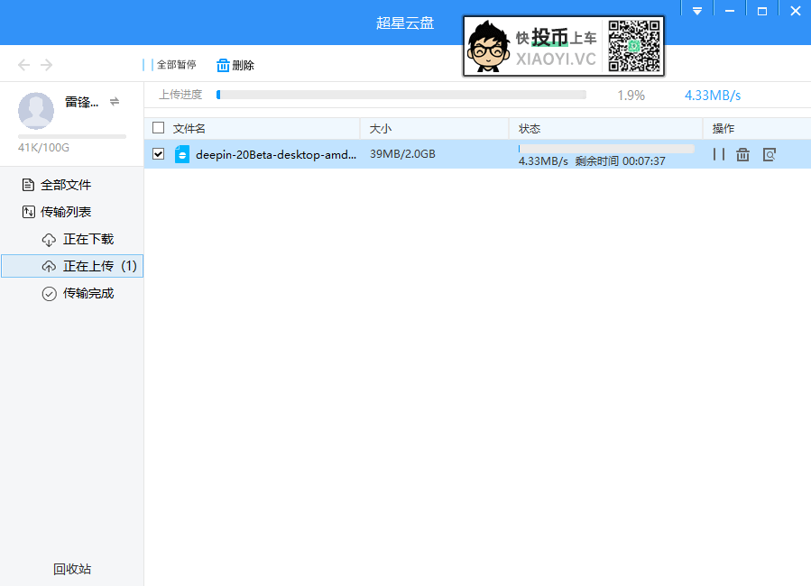Open the 回收站 recycle bin
This screenshot has height=586, width=811.
coord(70,569)
